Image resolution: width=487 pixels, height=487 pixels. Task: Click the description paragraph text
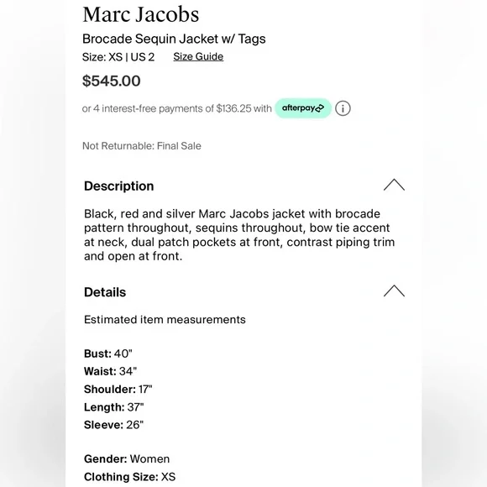[239, 235]
